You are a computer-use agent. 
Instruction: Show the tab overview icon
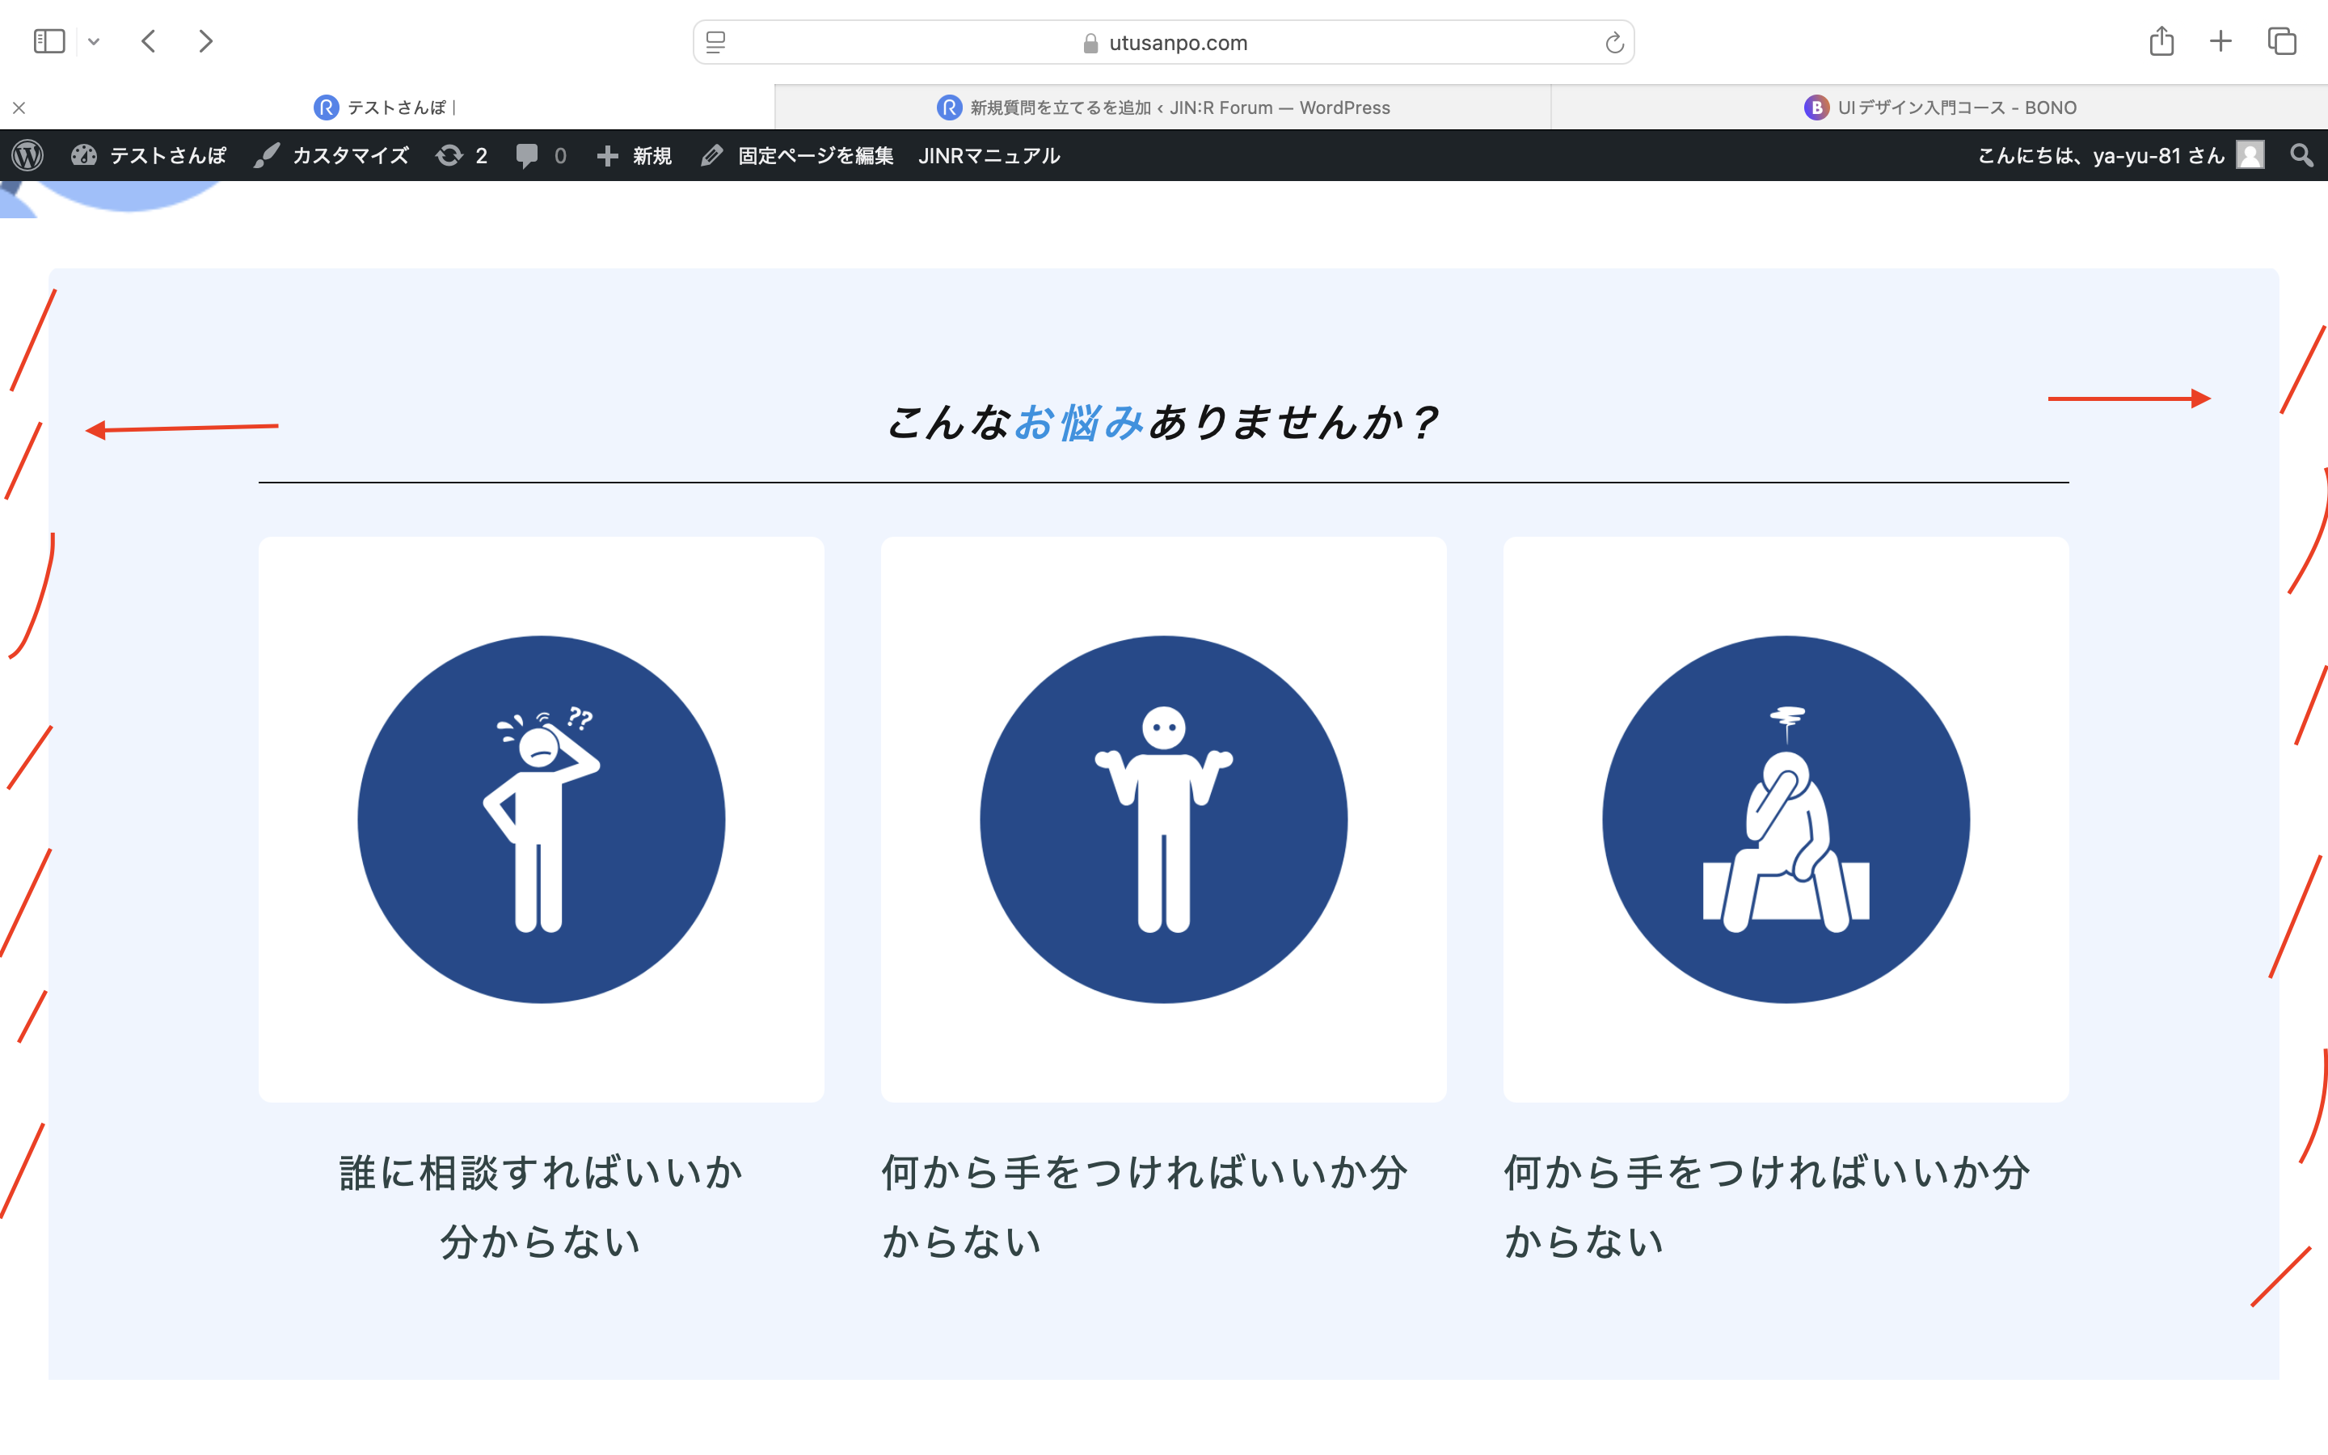tap(2282, 41)
